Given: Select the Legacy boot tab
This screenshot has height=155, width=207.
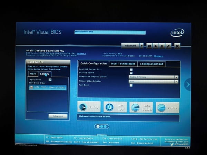Looking at the screenshot, I should [45, 74].
